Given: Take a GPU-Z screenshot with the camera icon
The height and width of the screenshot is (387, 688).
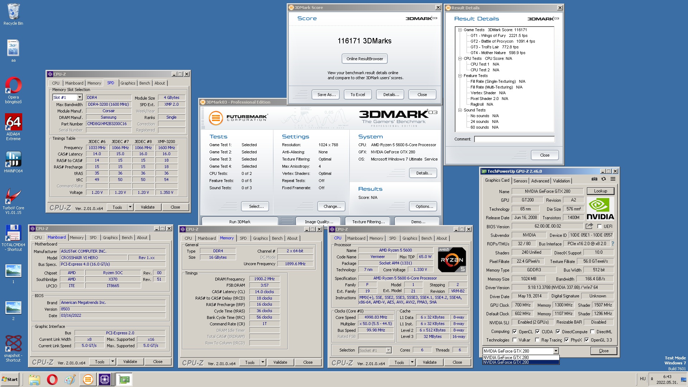Looking at the screenshot, I should (x=594, y=179).
